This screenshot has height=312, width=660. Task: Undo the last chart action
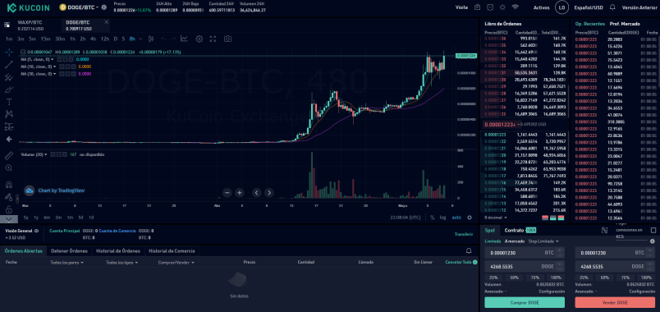point(163,39)
